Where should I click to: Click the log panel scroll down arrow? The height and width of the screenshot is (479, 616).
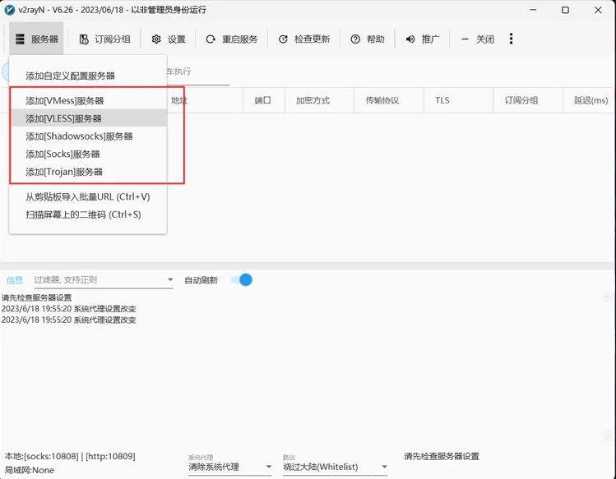pyautogui.click(x=607, y=435)
